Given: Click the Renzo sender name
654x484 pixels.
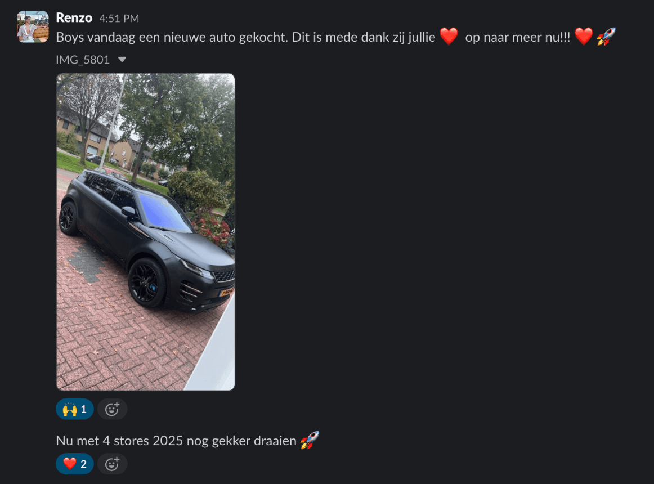Looking at the screenshot, I should click(x=74, y=18).
